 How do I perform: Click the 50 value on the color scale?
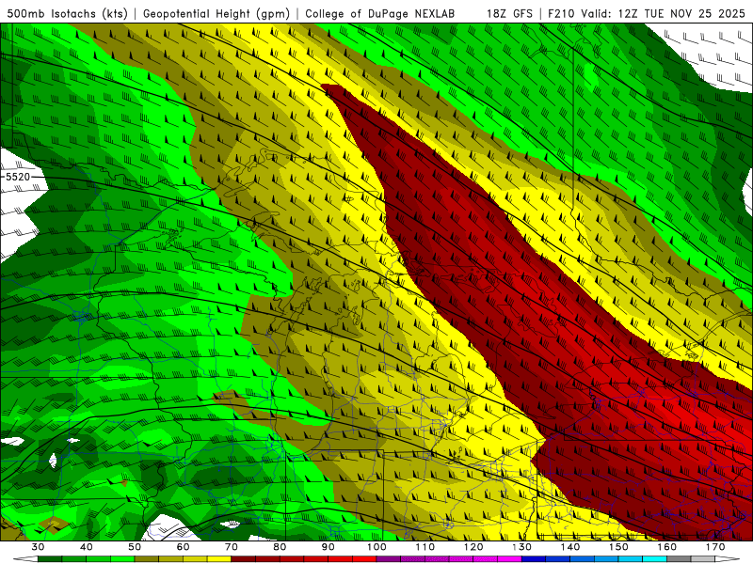pos(135,547)
